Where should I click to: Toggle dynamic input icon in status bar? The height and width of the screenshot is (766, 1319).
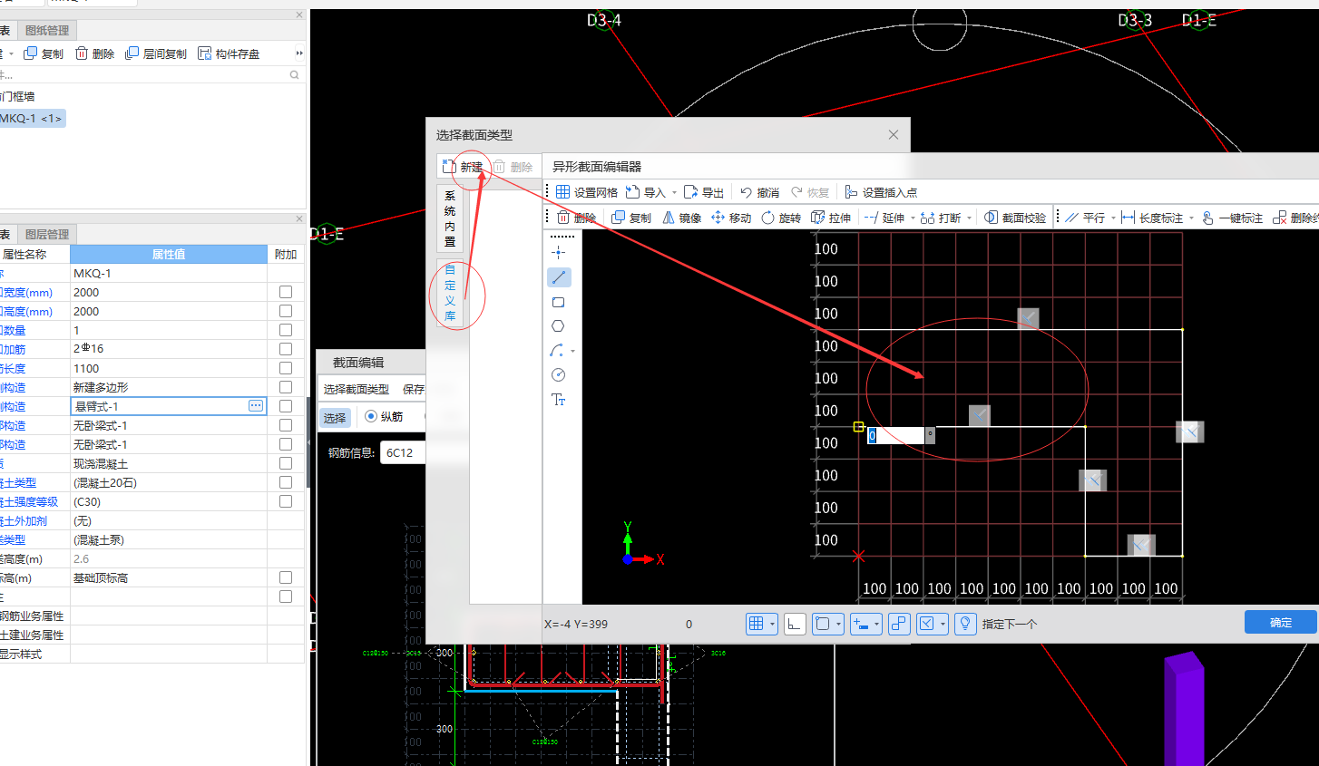pyautogui.click(x=860, y=624)
